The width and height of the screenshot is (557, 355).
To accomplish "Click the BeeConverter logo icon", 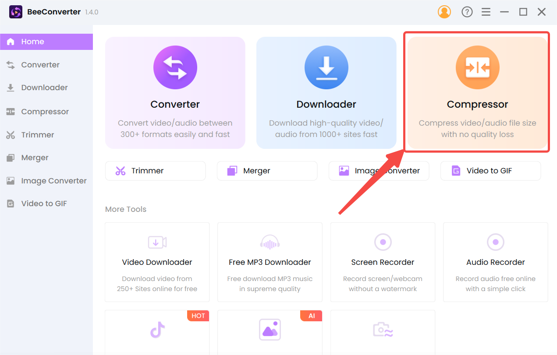I will [x=16, y=12].
